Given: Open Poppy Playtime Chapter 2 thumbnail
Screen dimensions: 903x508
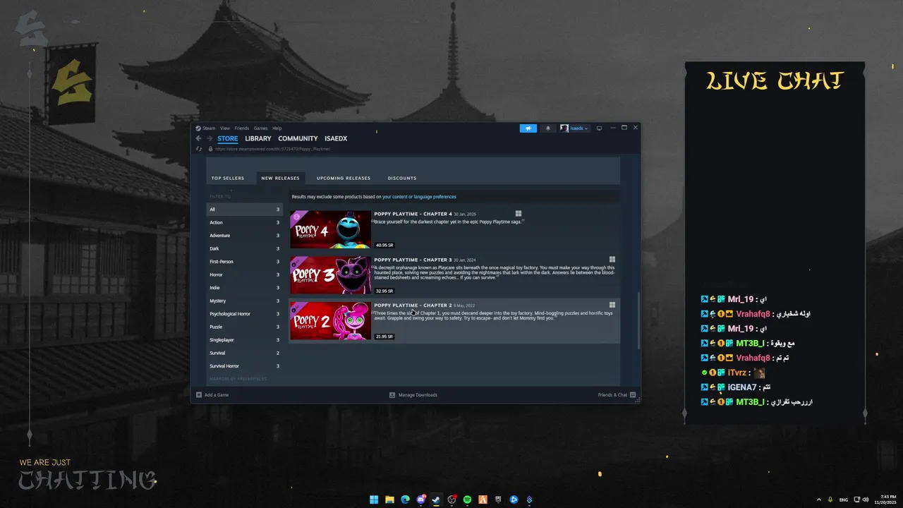Looking at the screenshot, I should [x=330, y=321].
